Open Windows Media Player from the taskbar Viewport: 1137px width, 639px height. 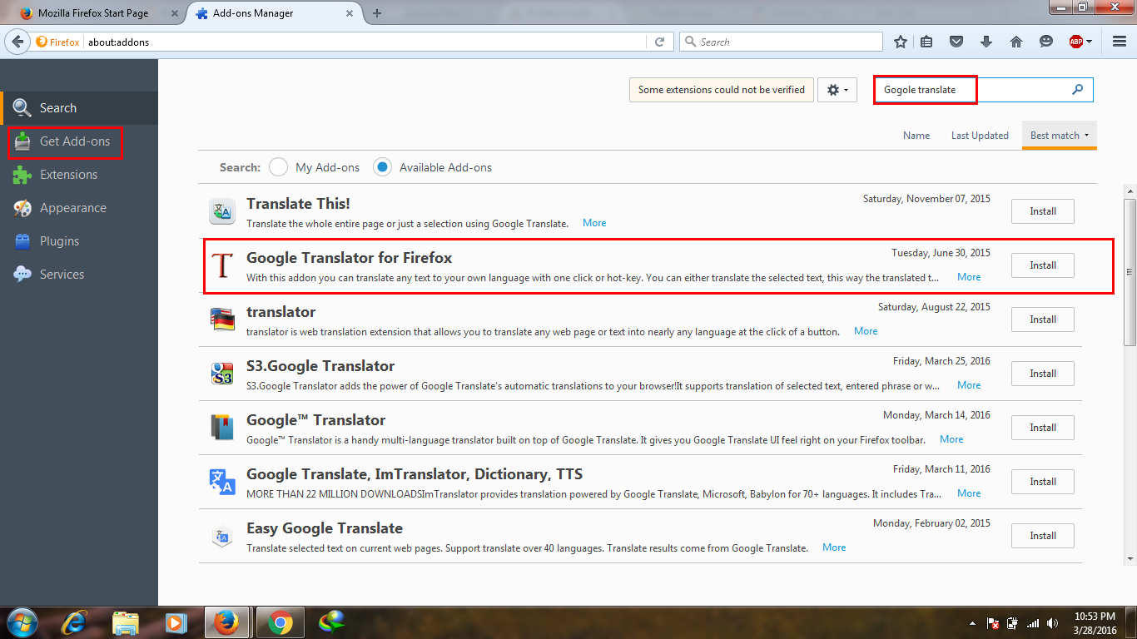pyautogui.click(x=175, y=622)
